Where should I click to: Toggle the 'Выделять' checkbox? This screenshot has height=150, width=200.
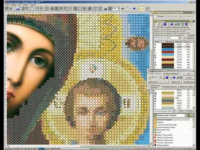pos(185,38)
